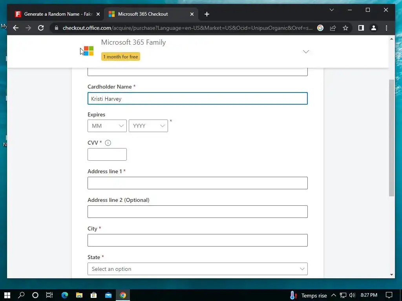Viewport: 402px width, 301px height.
Task: Open Task View on taskbar
Action: pos(49,295)
